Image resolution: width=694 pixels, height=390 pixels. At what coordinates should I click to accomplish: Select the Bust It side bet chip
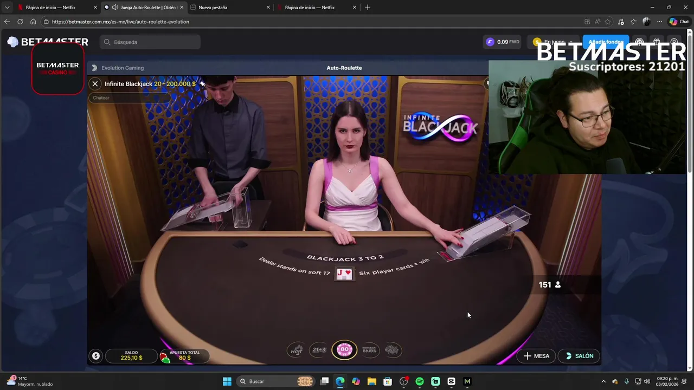pyautogui.click(x=392, y=350)
